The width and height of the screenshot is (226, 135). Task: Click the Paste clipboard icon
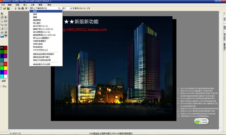23,8
